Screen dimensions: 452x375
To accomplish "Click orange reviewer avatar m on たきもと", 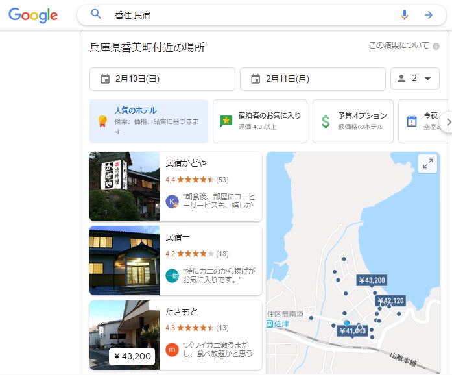I will pos(172,350).
